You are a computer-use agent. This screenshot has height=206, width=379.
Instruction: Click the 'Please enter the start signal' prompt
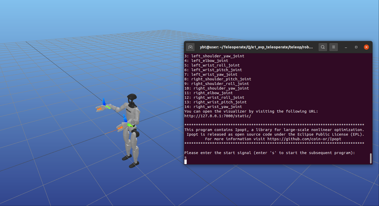click(x=270, y=153)
